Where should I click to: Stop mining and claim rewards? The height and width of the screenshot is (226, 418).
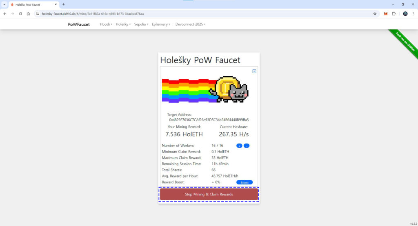tap(209, 194)
